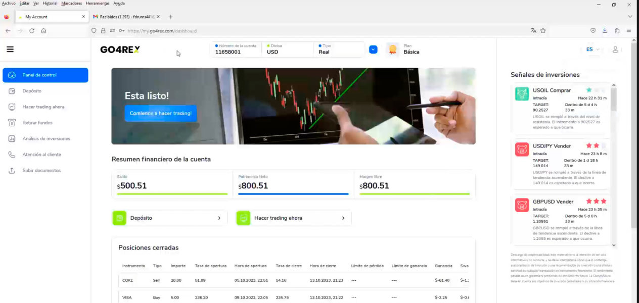639x303 pixels.
Task: Reload the page with the browser refresh icon
Action: pyautogui.click(x=32, y=31)
